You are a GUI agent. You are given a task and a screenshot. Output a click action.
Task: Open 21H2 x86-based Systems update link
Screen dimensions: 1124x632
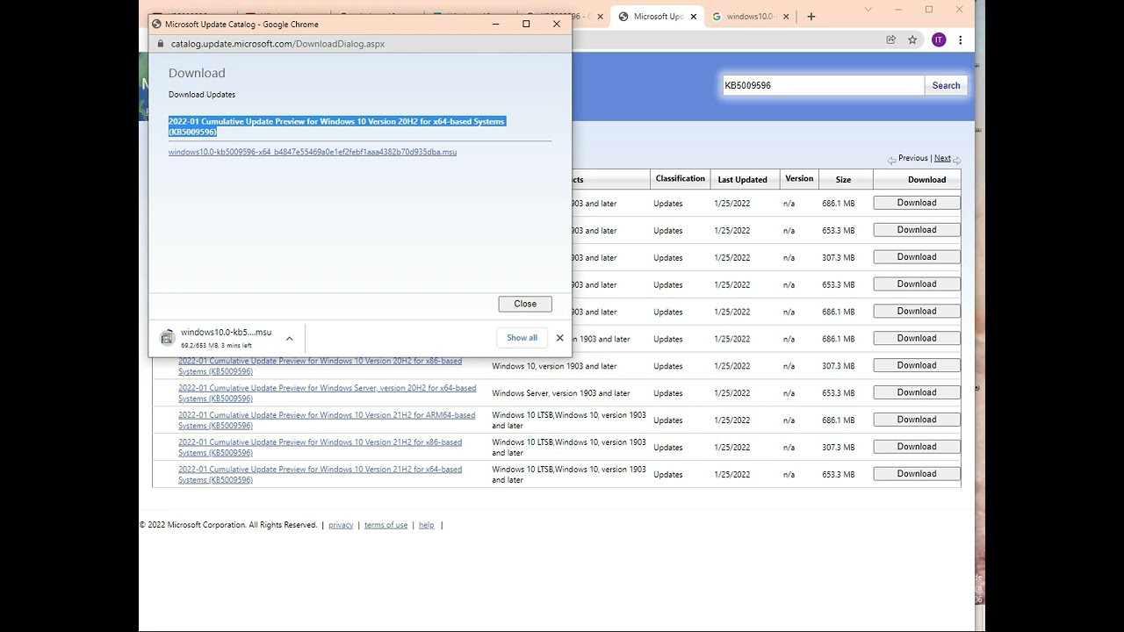tap(320, 448)
